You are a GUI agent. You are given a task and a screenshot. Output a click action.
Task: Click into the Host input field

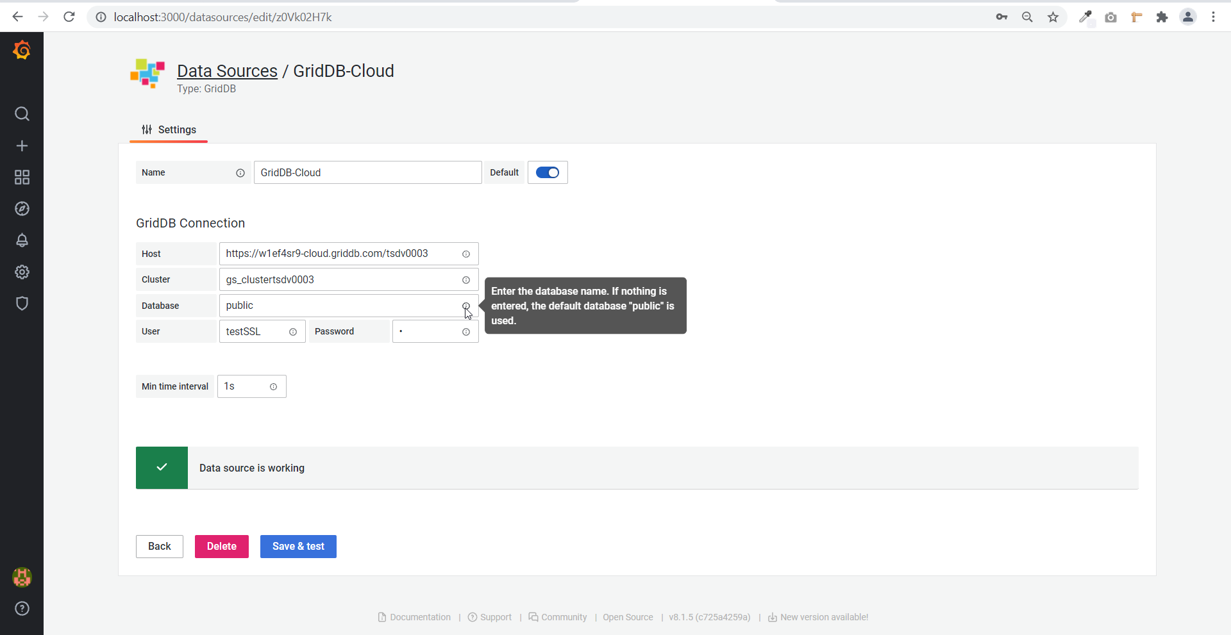point(340,254)
